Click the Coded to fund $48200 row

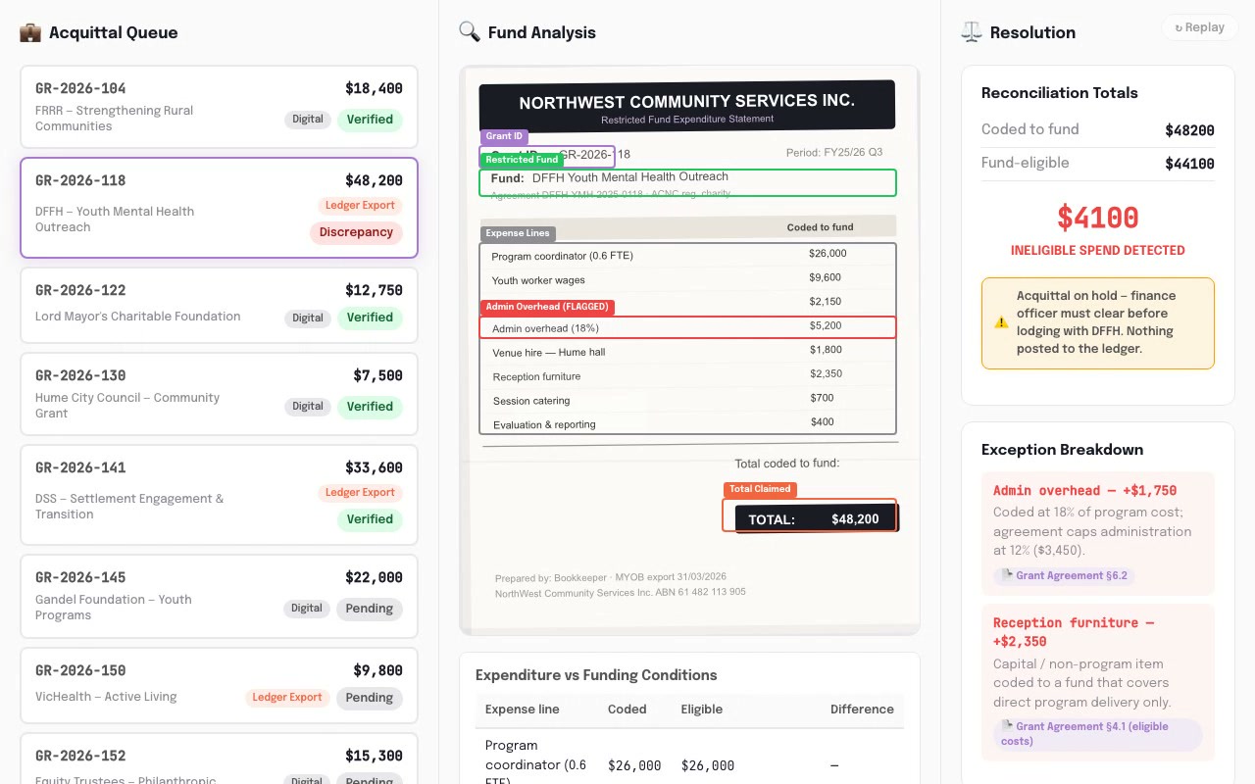1098,129
